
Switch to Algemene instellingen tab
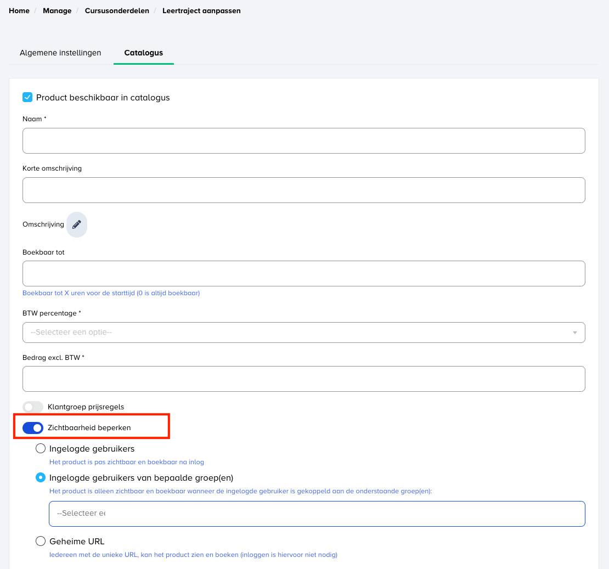60,53
